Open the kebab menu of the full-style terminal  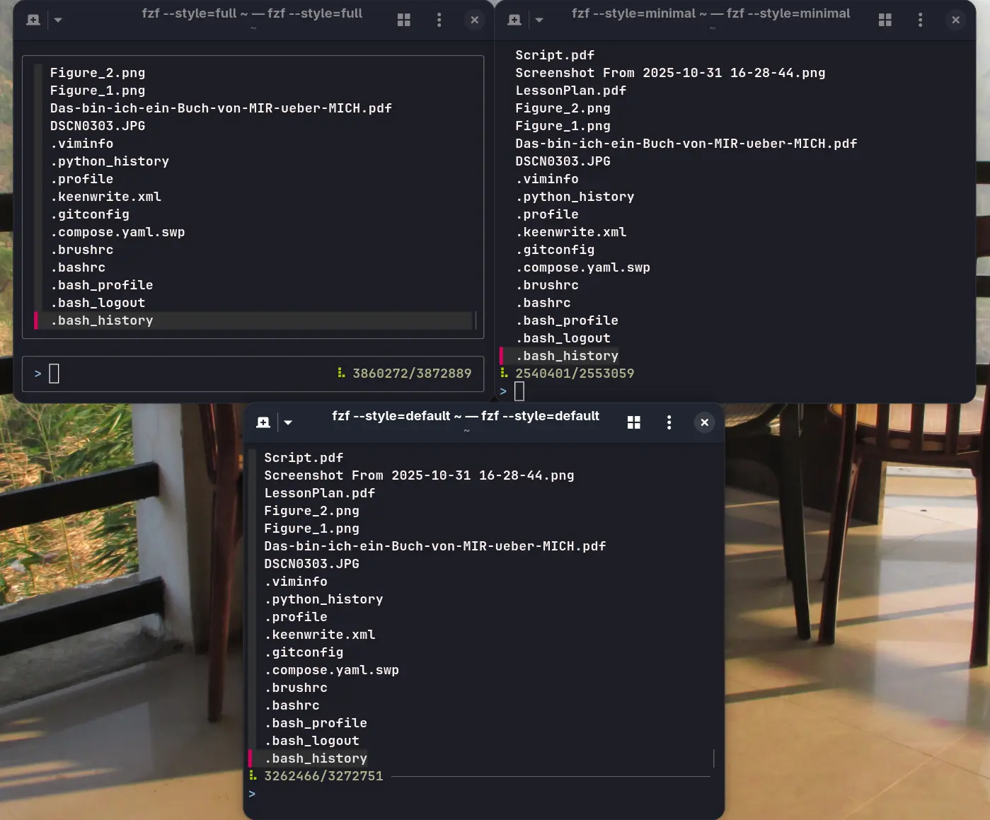tap(439, 19)
